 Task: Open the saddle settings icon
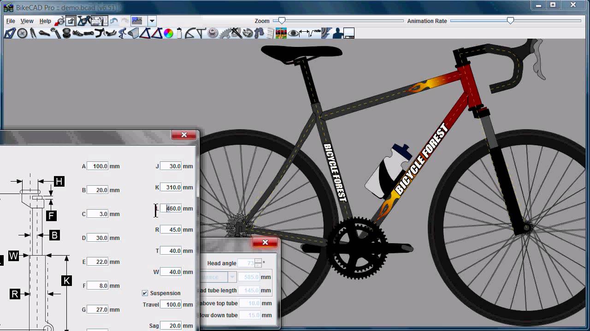tap(44, 33)
